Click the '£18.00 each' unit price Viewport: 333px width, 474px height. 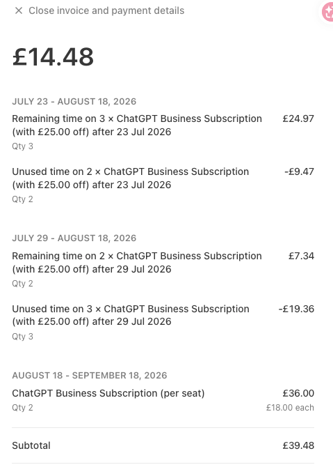(290, 408)
